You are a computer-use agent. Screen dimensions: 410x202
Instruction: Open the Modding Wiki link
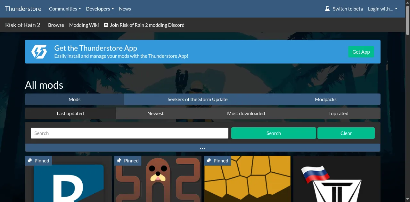(84, 25)
